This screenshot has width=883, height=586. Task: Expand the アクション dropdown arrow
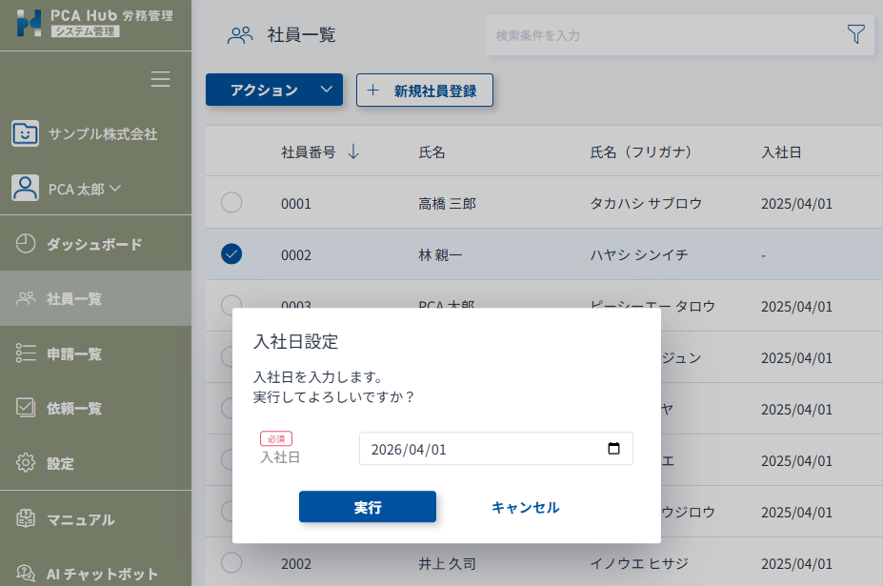point(327,90)
